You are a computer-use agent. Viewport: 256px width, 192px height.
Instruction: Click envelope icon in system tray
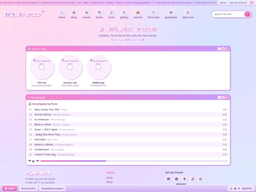pos(235,189)
